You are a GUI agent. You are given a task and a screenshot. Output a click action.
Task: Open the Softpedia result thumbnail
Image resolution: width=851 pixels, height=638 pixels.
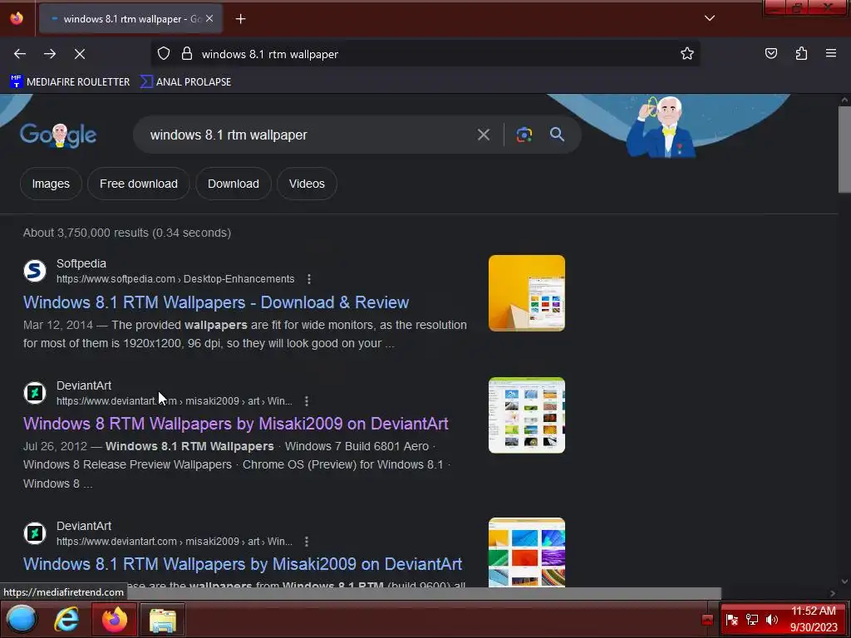526,293
